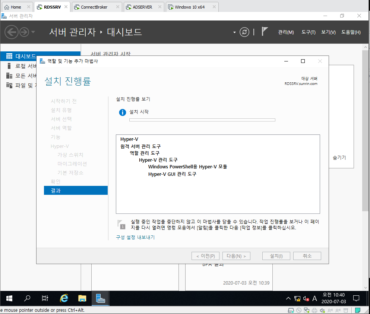Open the notifications flag in Server Manager
370x314 pixels.
coord(265,31)
